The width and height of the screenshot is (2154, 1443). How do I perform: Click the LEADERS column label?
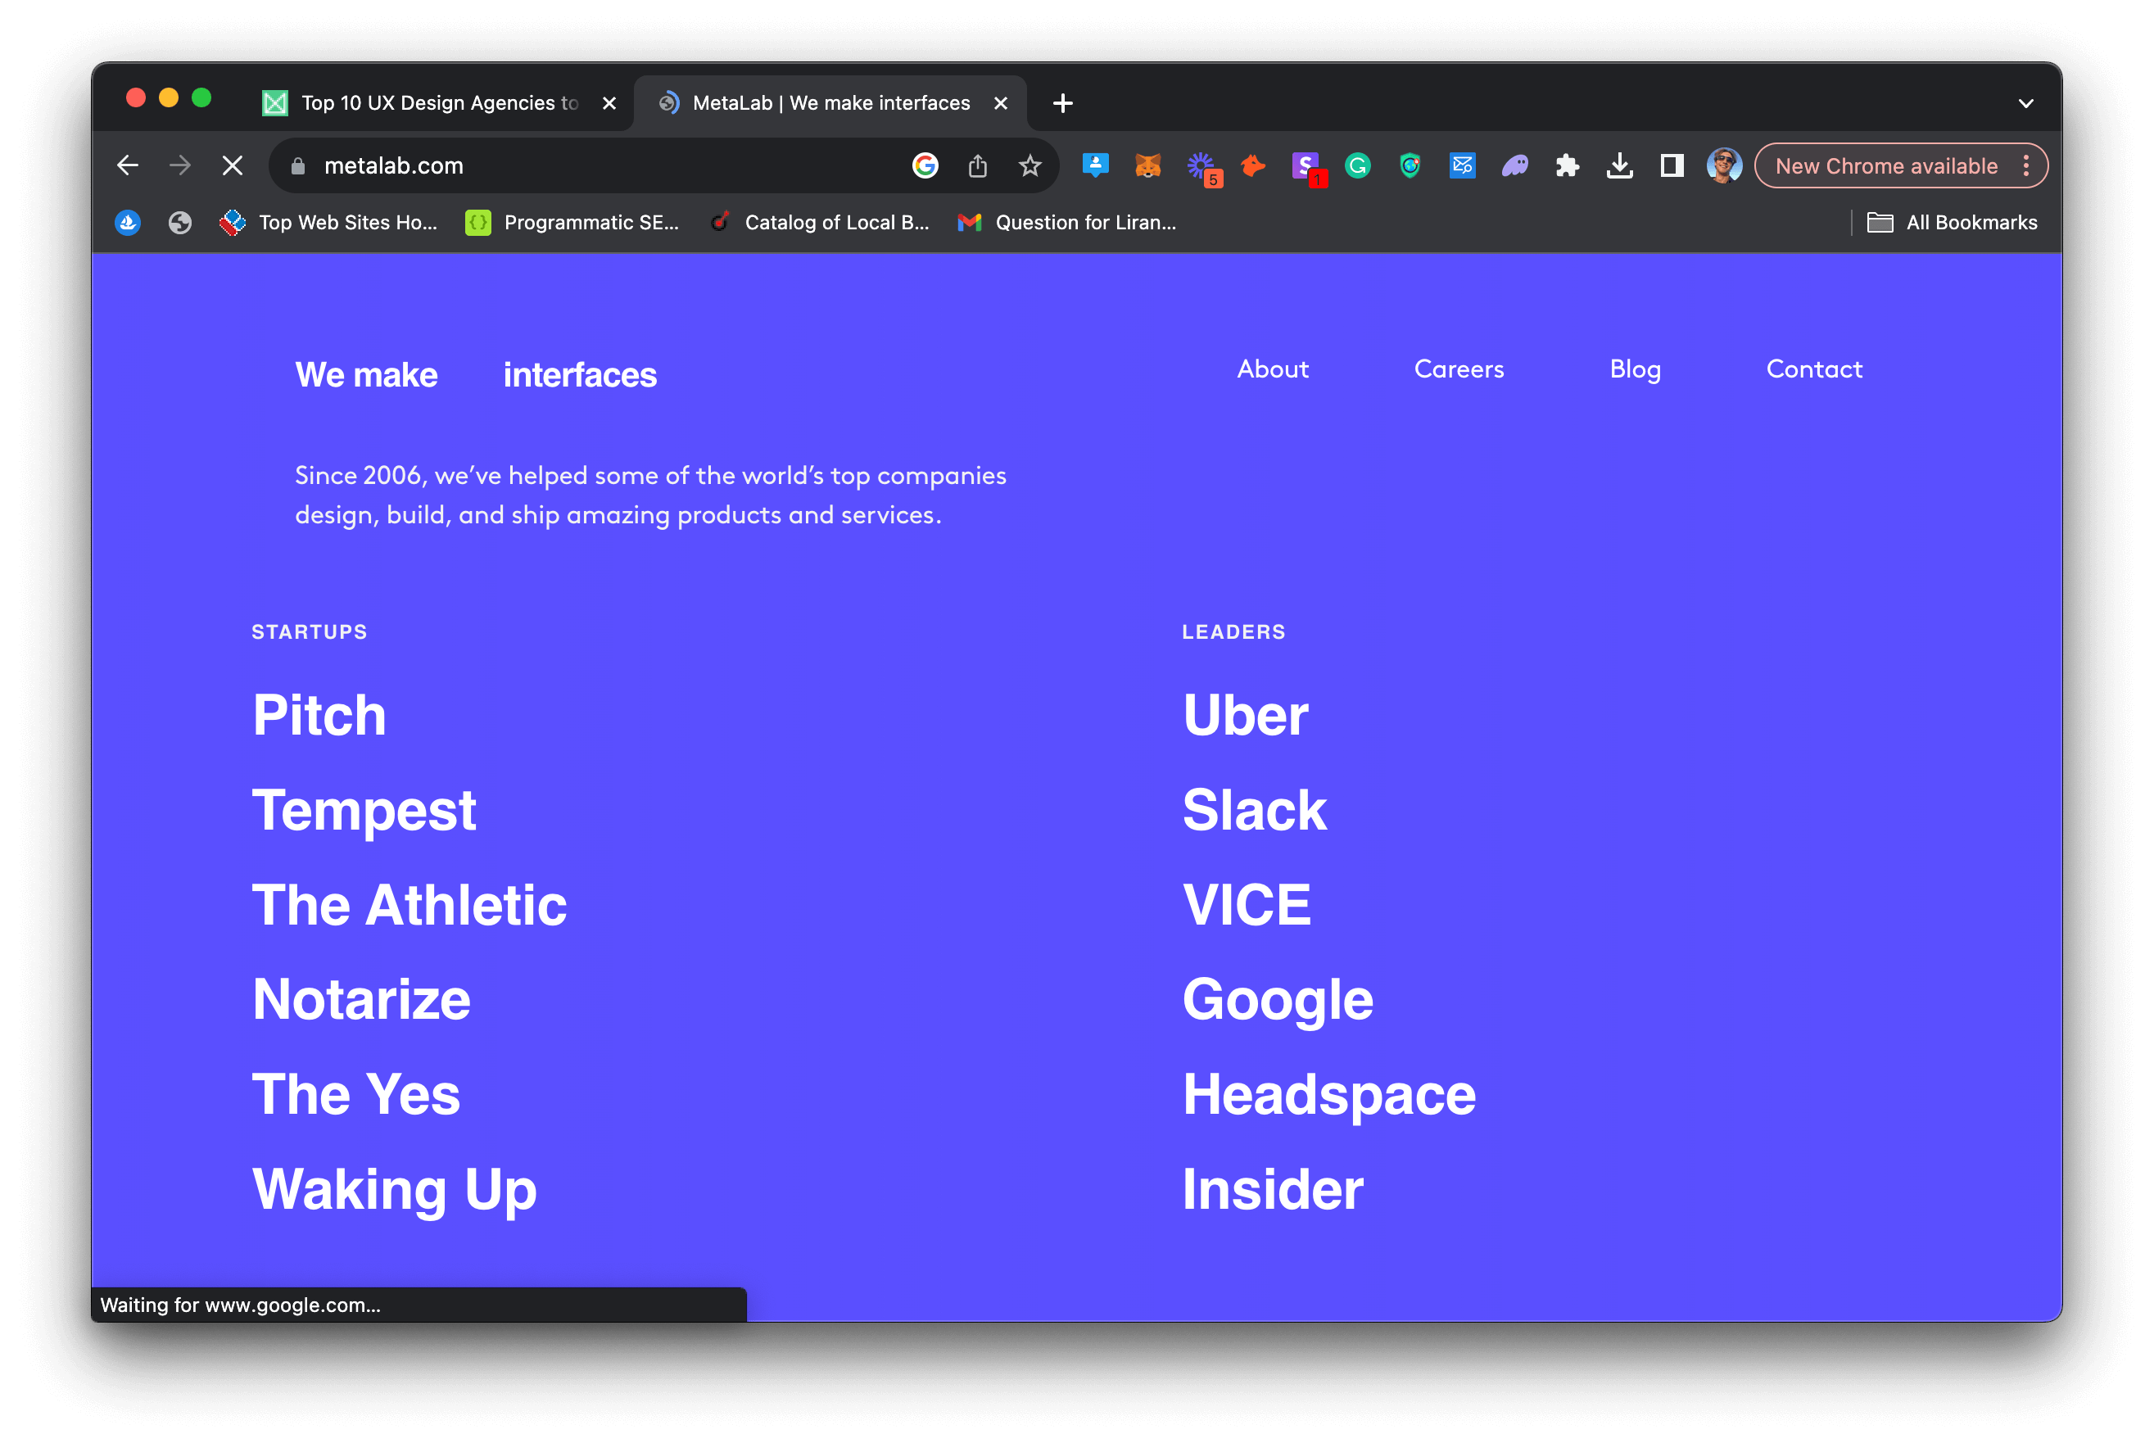point(1233,632)
